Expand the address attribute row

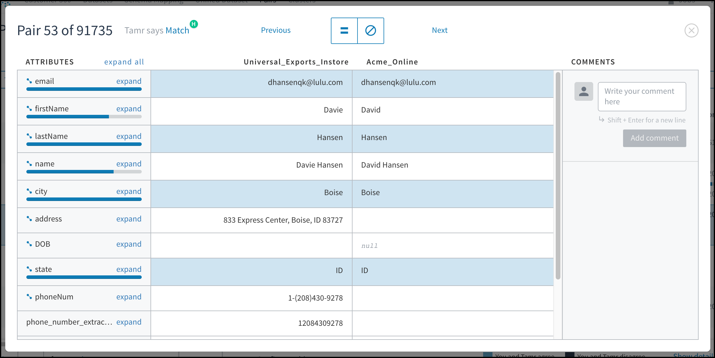pyautogui.click(x=129, y=219)
